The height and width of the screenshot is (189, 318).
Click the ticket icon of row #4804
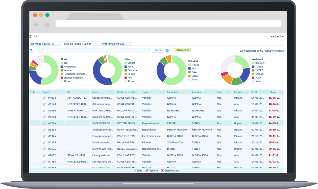pyautogui.click(x=44, y=98)
